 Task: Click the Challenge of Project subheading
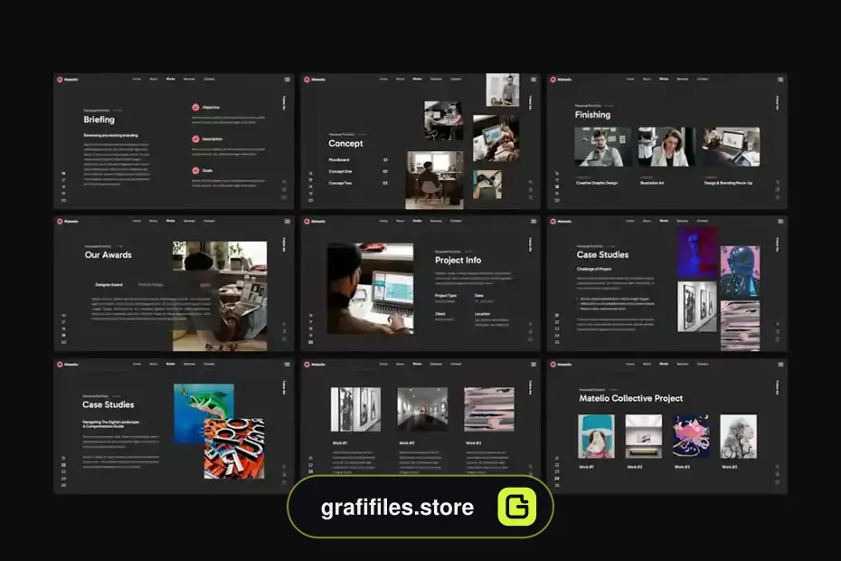pyautogui.click(x=594, y=269)
